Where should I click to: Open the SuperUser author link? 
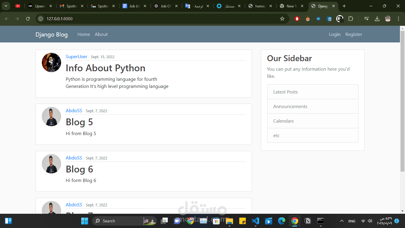76,56
